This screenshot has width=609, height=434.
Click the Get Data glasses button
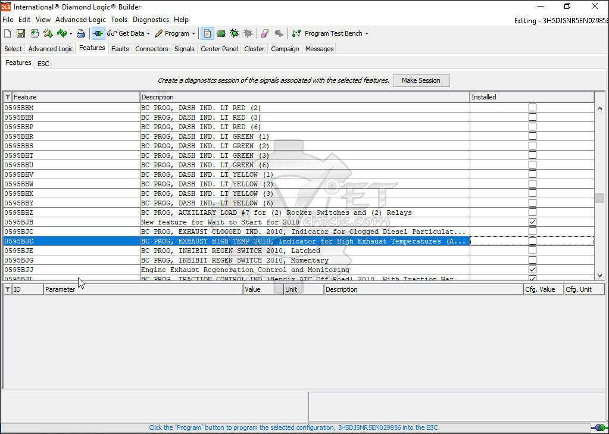click(x=126, y=33)
